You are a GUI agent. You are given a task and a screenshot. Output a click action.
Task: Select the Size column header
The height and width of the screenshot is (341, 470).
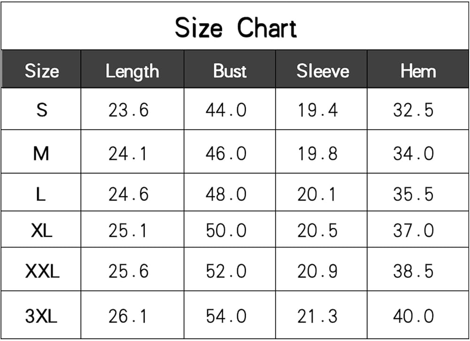coord(42,71)
